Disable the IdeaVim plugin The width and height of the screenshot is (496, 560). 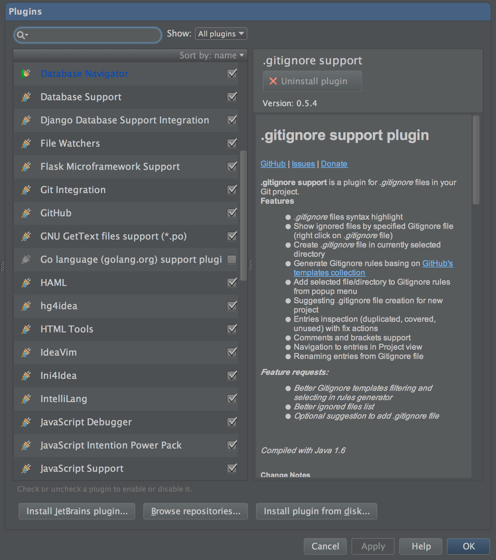(x=232, y=352)
